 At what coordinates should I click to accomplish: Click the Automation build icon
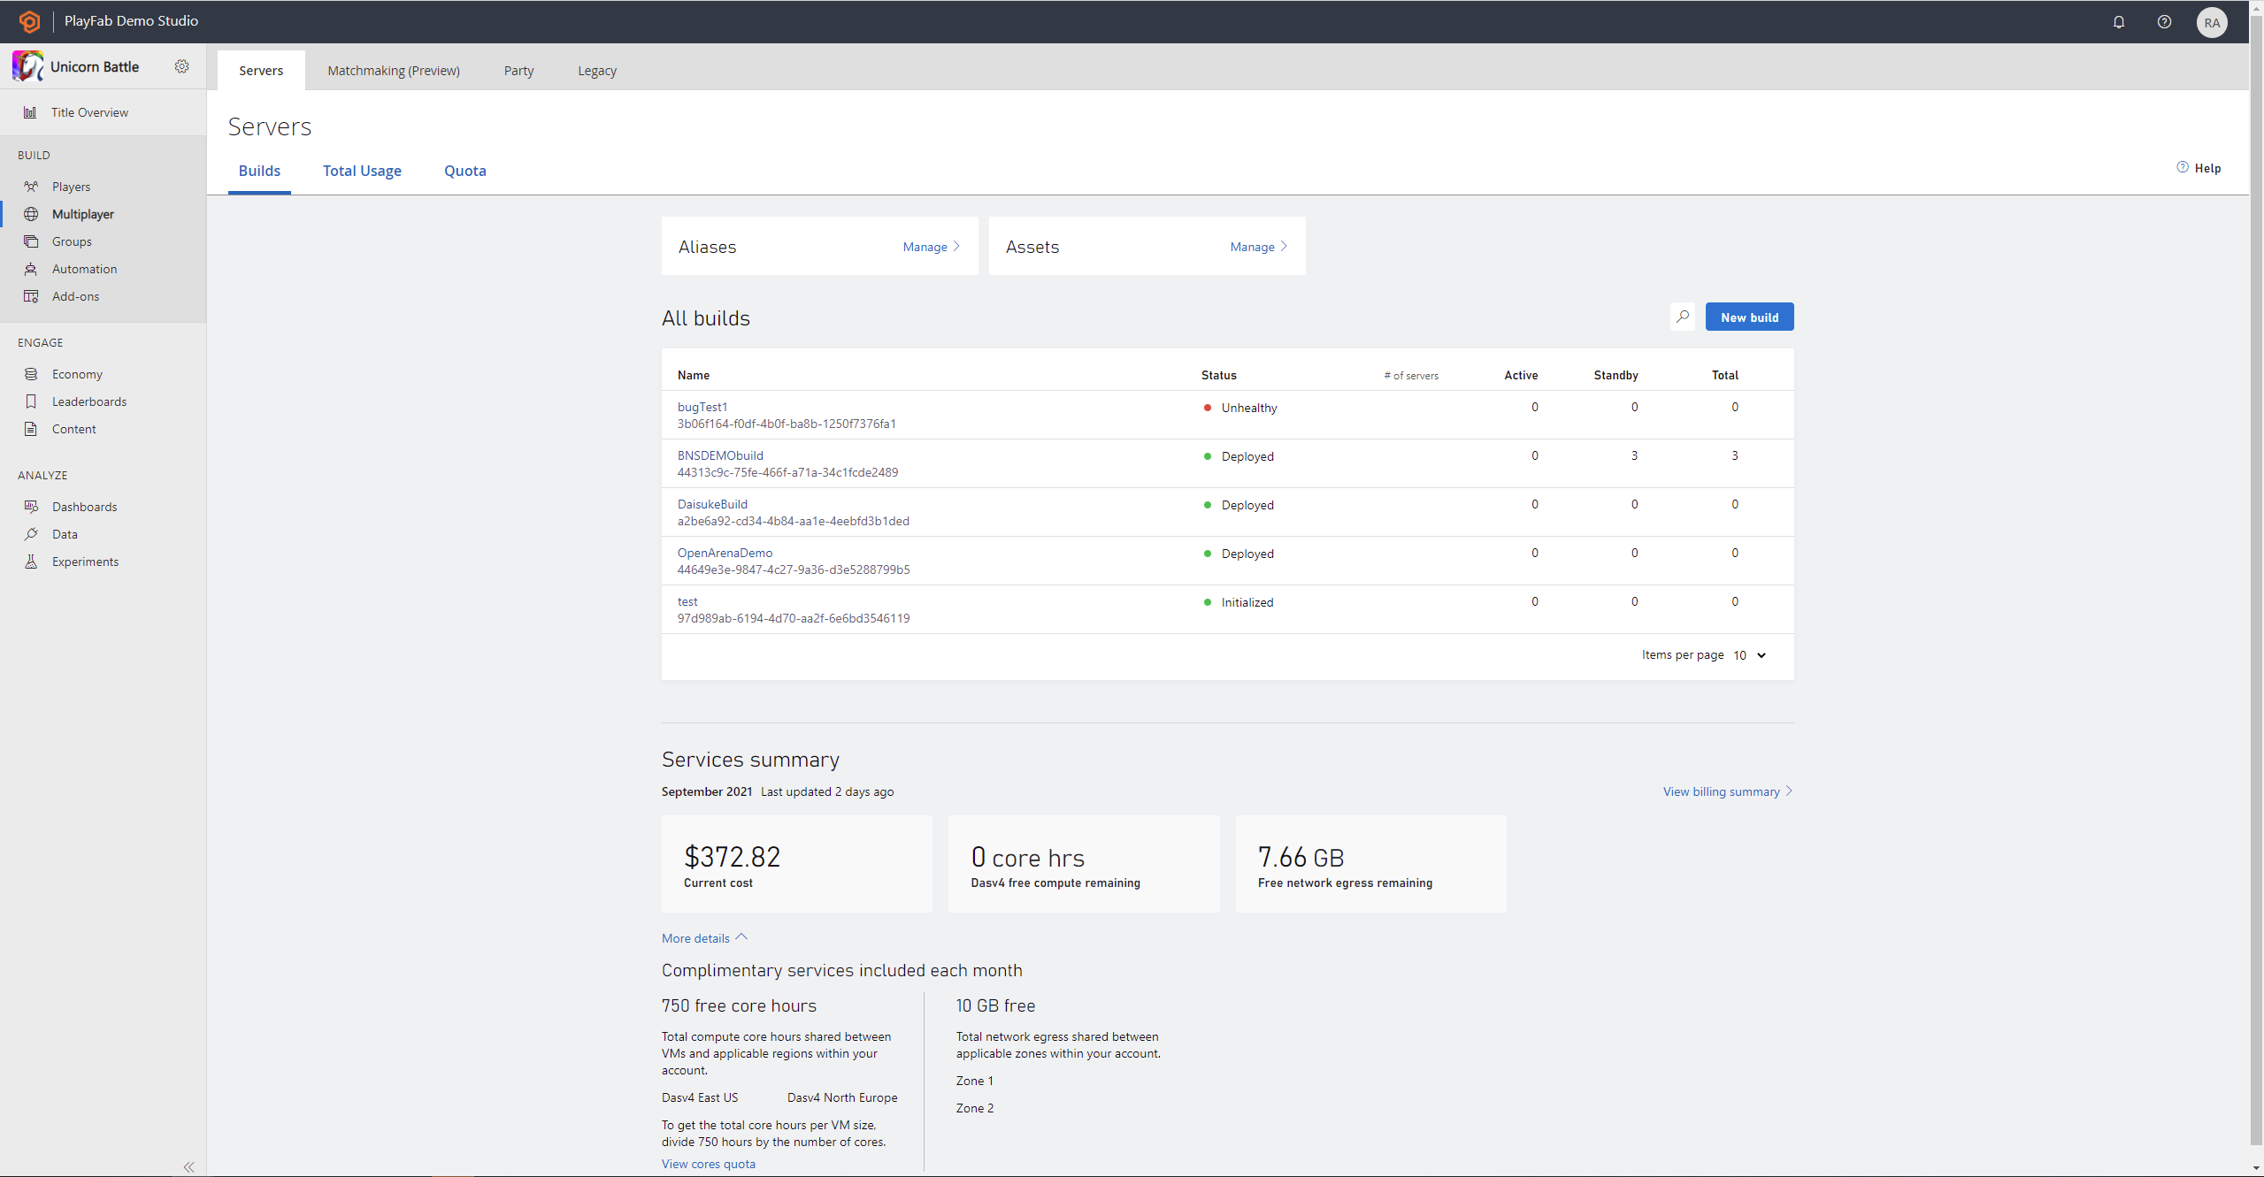click(x=30, y=268)
